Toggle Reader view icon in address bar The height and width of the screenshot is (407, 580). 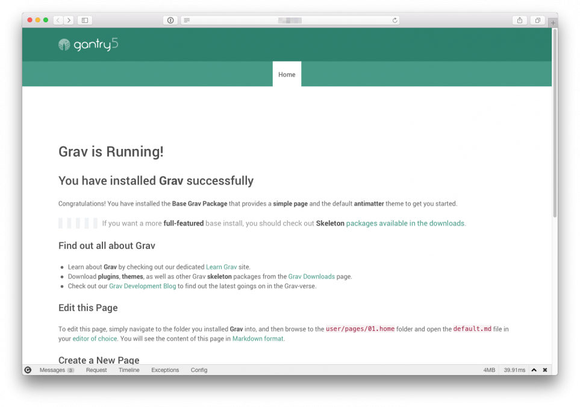[x=187, y=21]
